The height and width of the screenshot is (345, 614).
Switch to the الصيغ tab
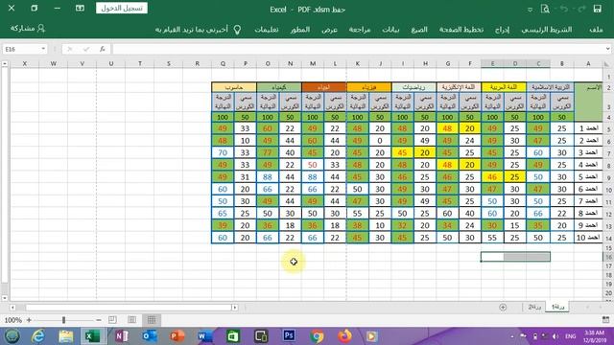pos(419,30)
